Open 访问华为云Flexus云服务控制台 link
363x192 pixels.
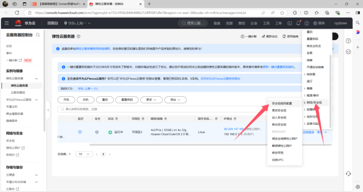pyautogui.click(x=220, y=79)
